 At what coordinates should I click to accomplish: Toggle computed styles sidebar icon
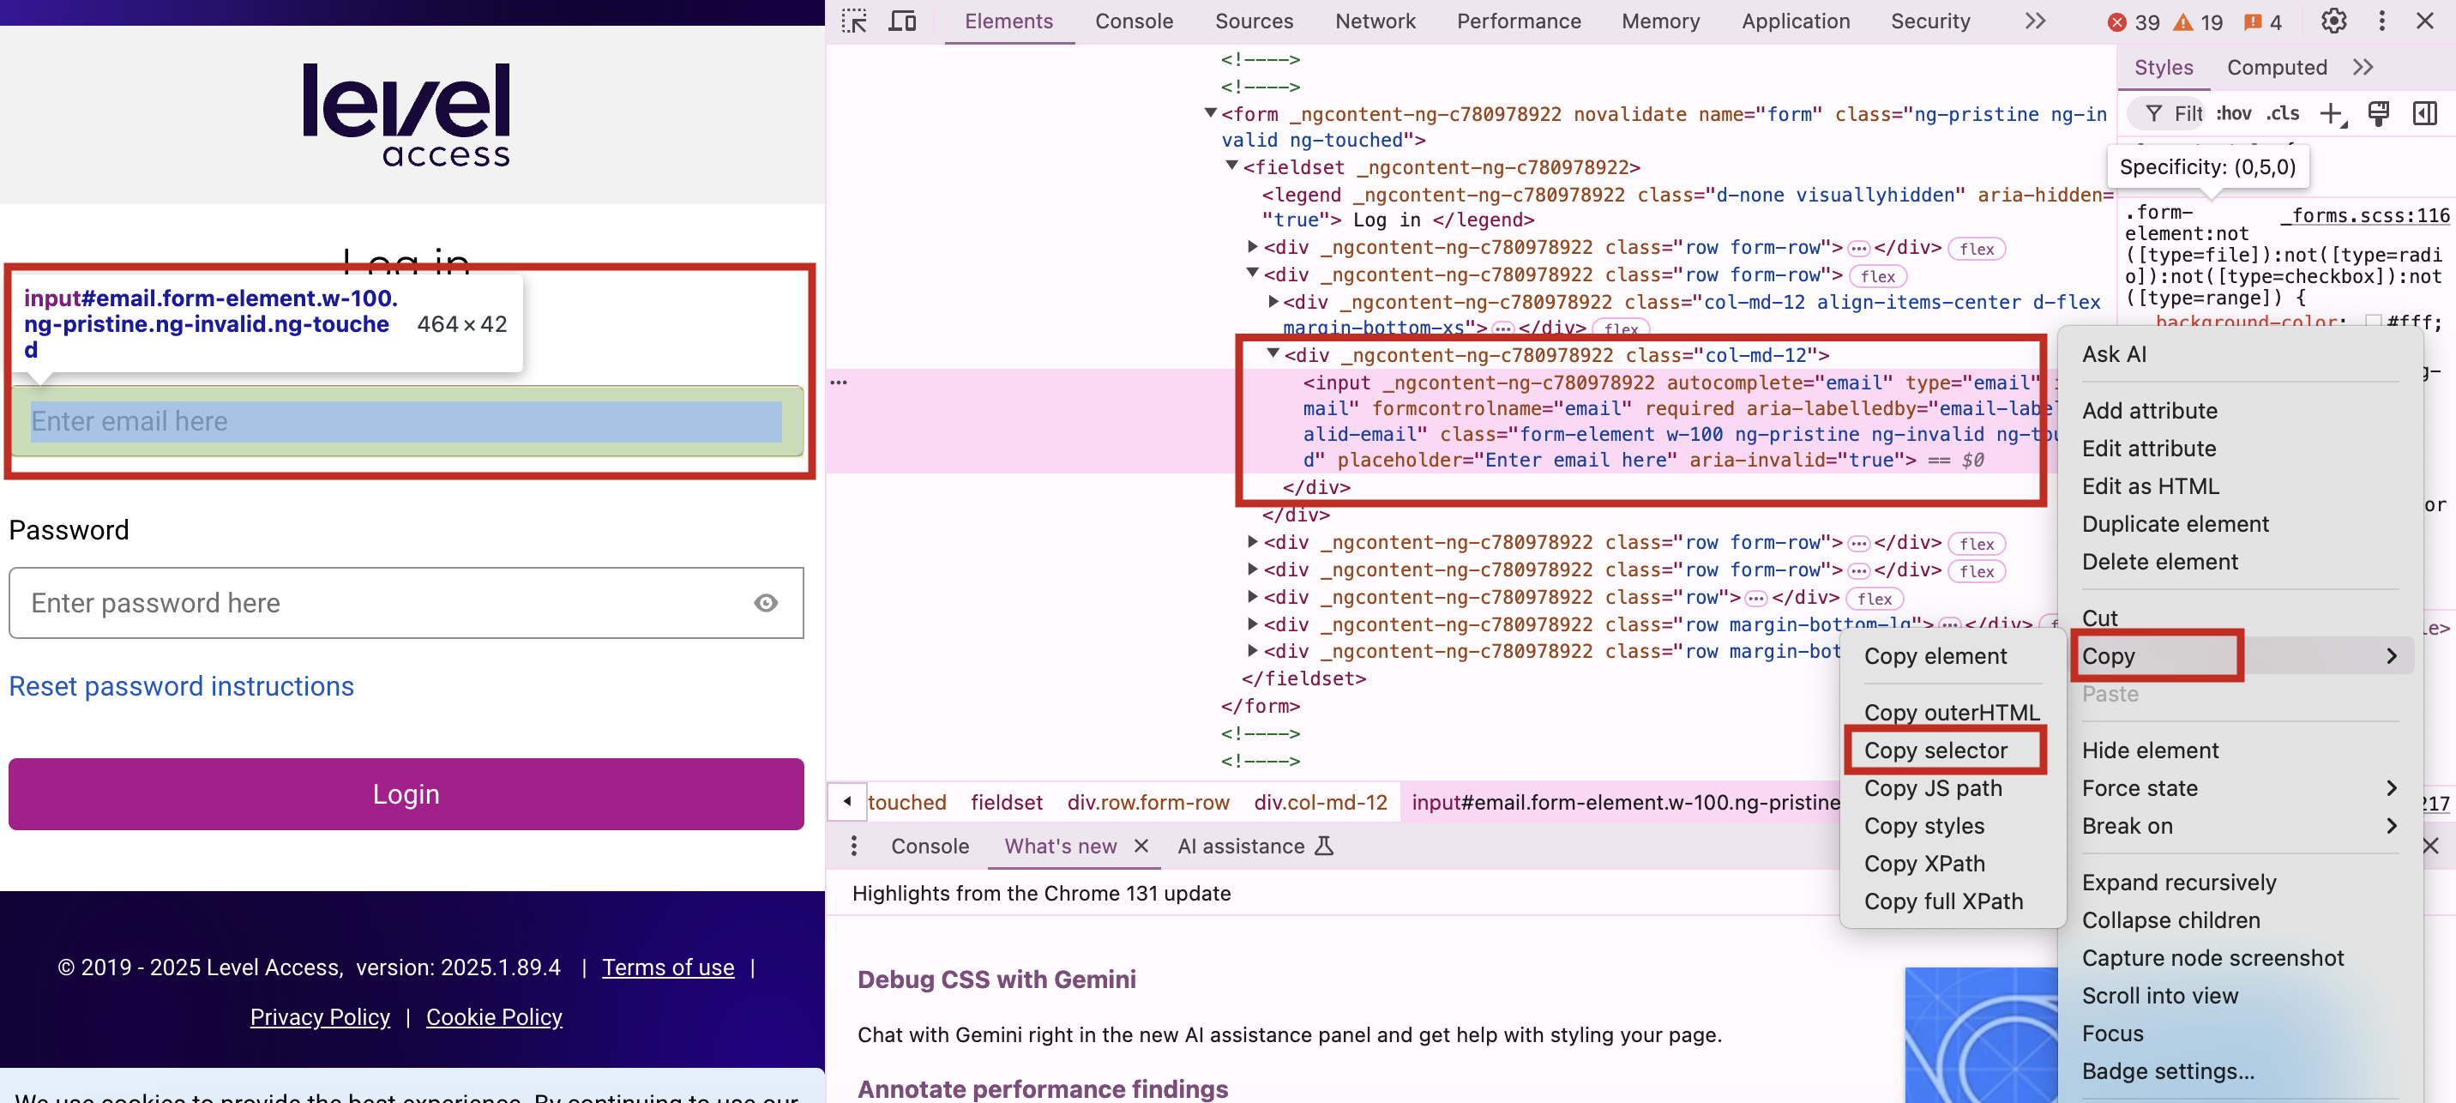[2424, 113]
